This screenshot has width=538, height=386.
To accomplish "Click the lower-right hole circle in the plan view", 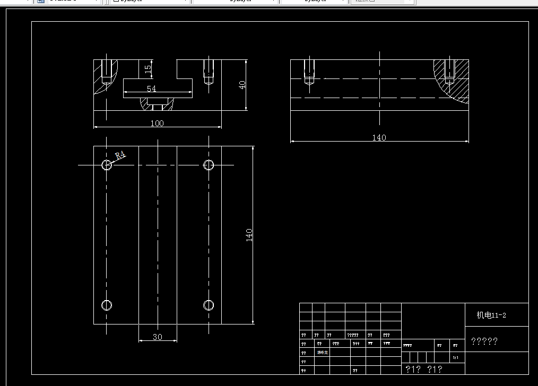I will [209, 305].
